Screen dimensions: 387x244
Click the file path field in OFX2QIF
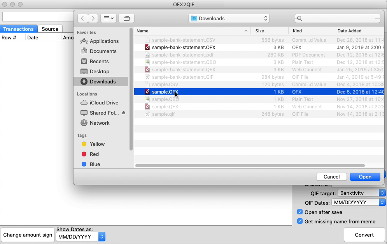pyautogui.click(x=38, y=17)
